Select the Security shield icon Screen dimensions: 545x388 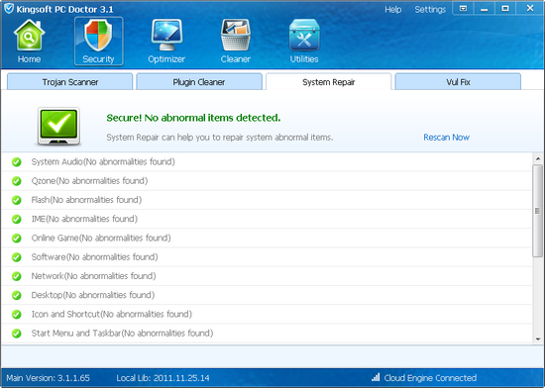tap(98, 36)
